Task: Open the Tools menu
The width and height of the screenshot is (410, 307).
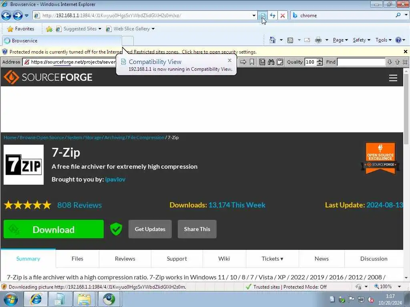Action: click(x=383, y=40)
